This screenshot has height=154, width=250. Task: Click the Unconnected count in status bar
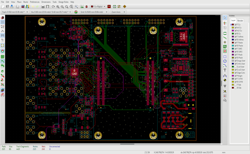[50, 149]
